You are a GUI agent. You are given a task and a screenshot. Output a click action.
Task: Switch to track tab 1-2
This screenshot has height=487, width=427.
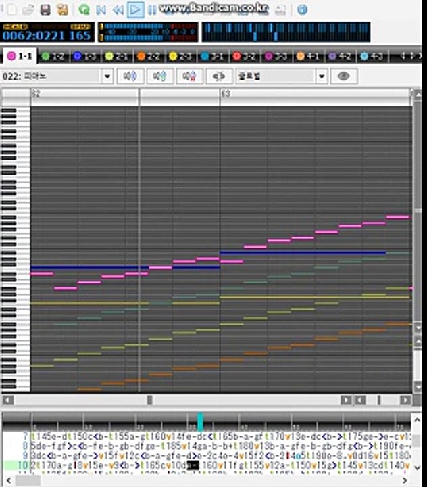pyautogui.click(x=53, y=56)
